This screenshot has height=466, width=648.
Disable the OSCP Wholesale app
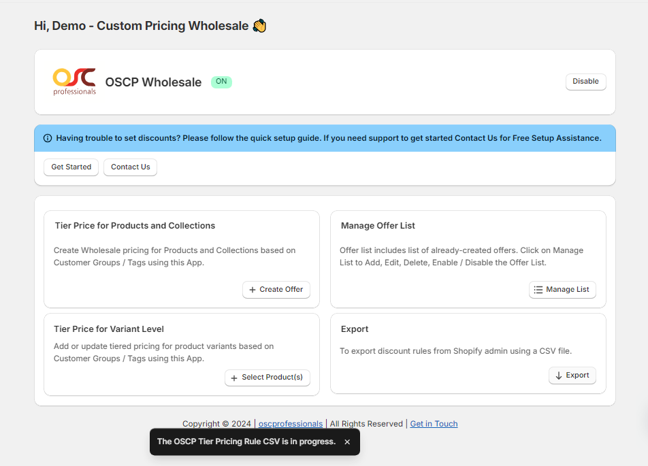pyautogui.click(x=585, y=82)
